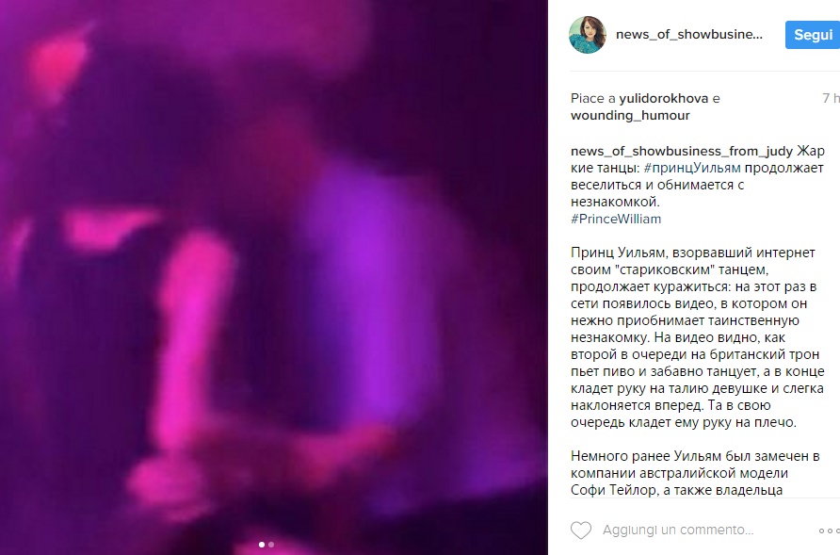Open the news_of_showbusine... username in header

click(689, 34)
